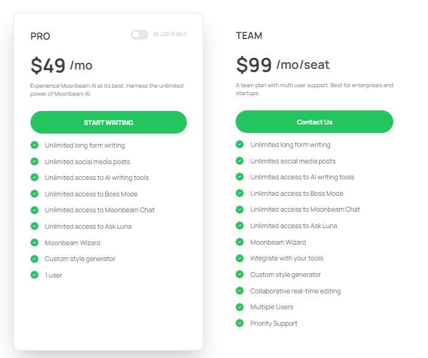Click the Team plan heading
This screenshot has height=358, width=428.
(x=249, y=36)
